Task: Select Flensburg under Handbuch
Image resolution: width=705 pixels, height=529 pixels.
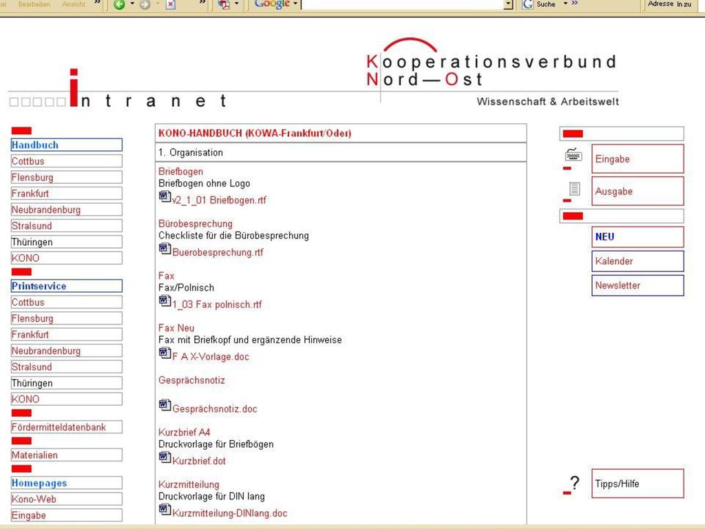Action: point(67,177)
